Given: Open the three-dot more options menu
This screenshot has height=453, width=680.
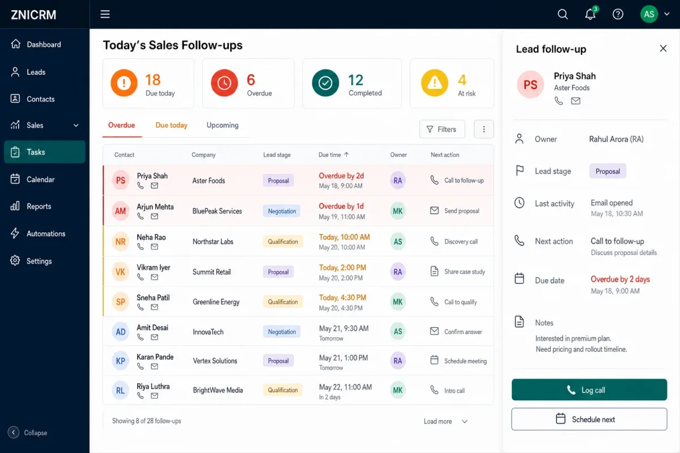Looking at the screenshot, I should 483,129.
